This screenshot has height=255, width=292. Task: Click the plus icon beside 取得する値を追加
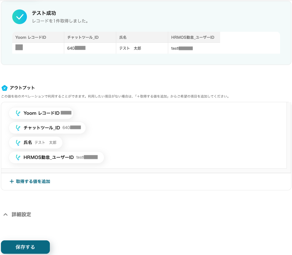[x=12, y=181]
